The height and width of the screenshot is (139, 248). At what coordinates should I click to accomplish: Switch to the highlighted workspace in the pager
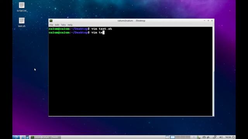click(172, 137)
